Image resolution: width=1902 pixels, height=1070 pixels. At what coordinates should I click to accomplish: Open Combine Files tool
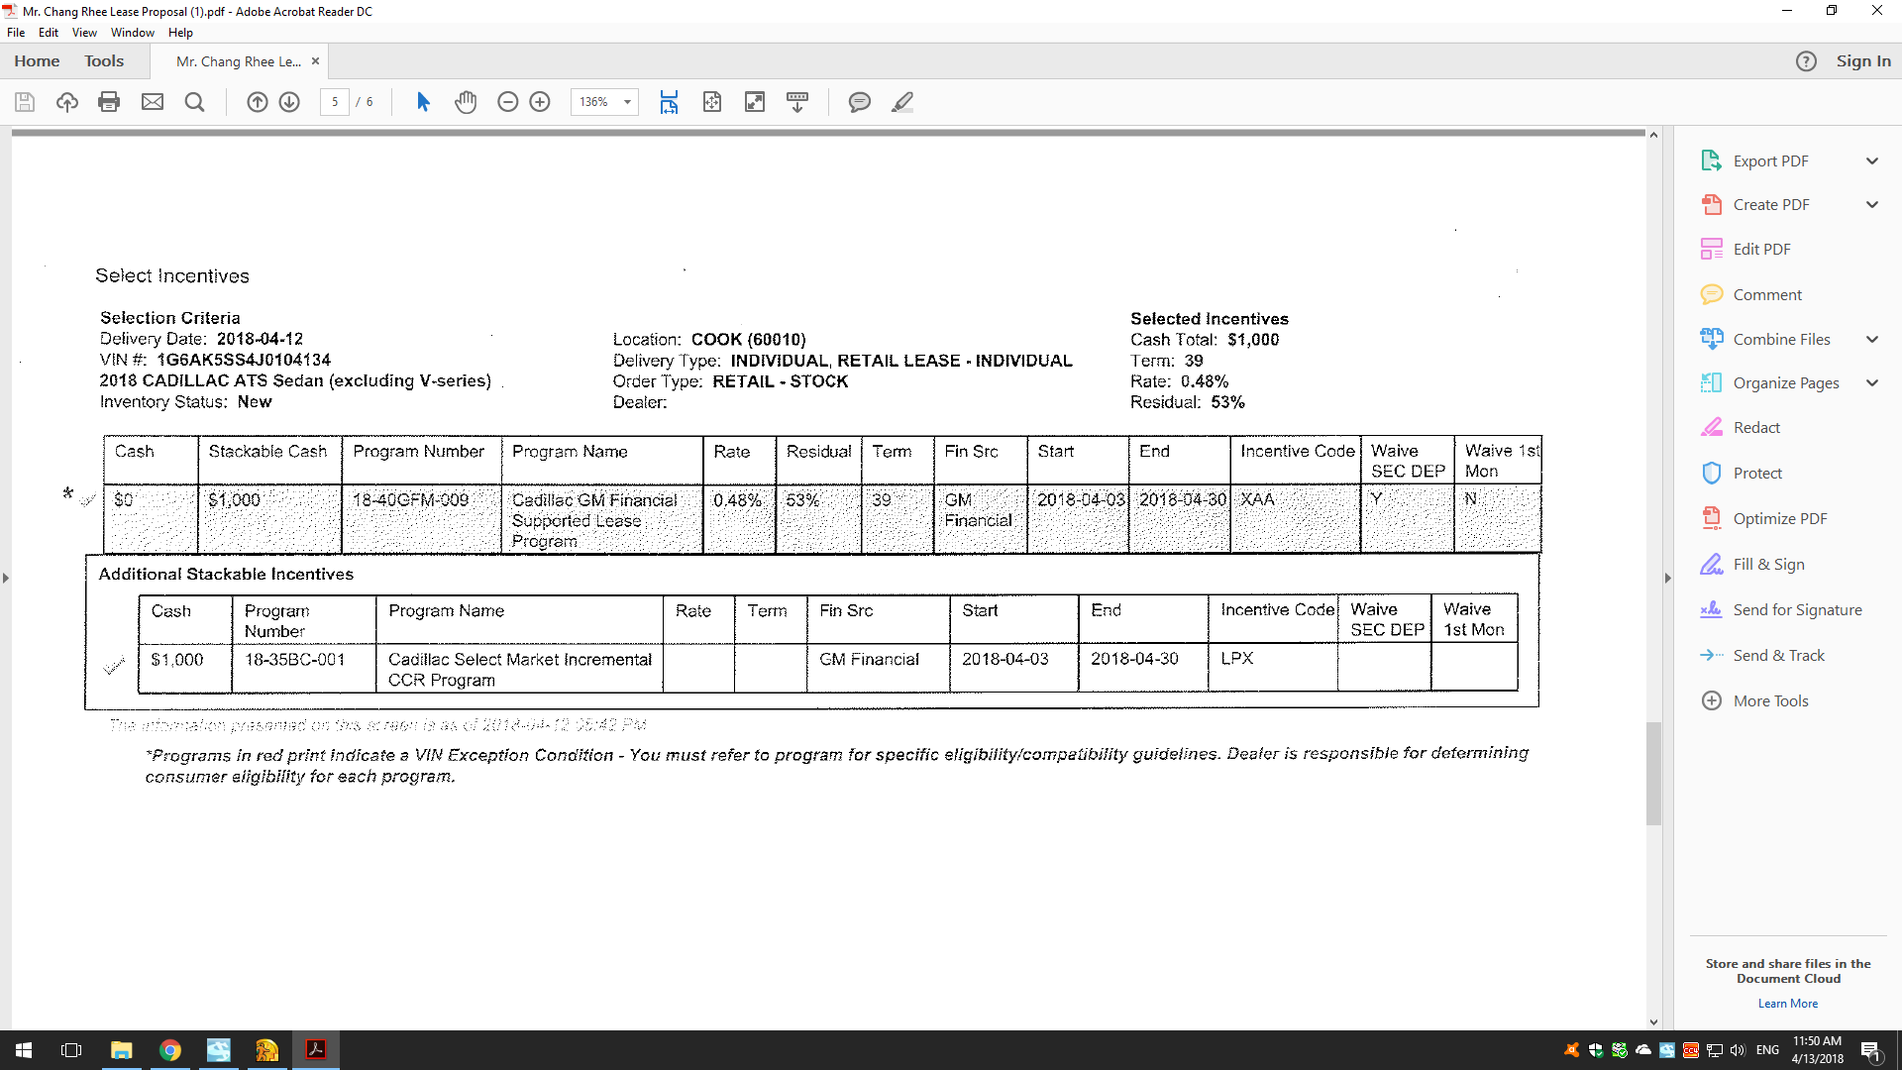pos(1781,340)
